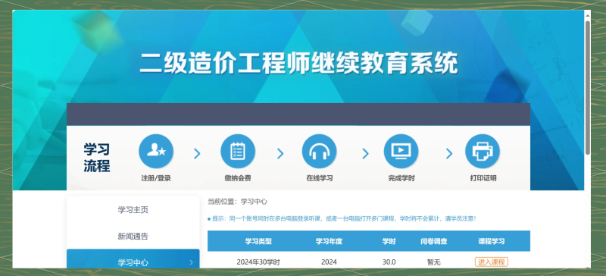Click the blue 提示 notice text
This screenshot has height=276, width=606.
342,218
